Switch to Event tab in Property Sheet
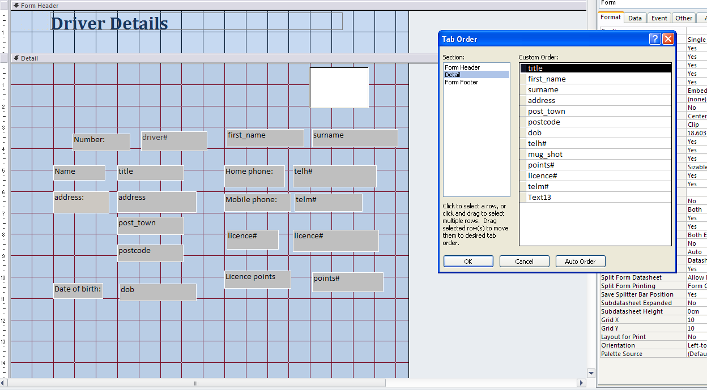 click(659, 18)
